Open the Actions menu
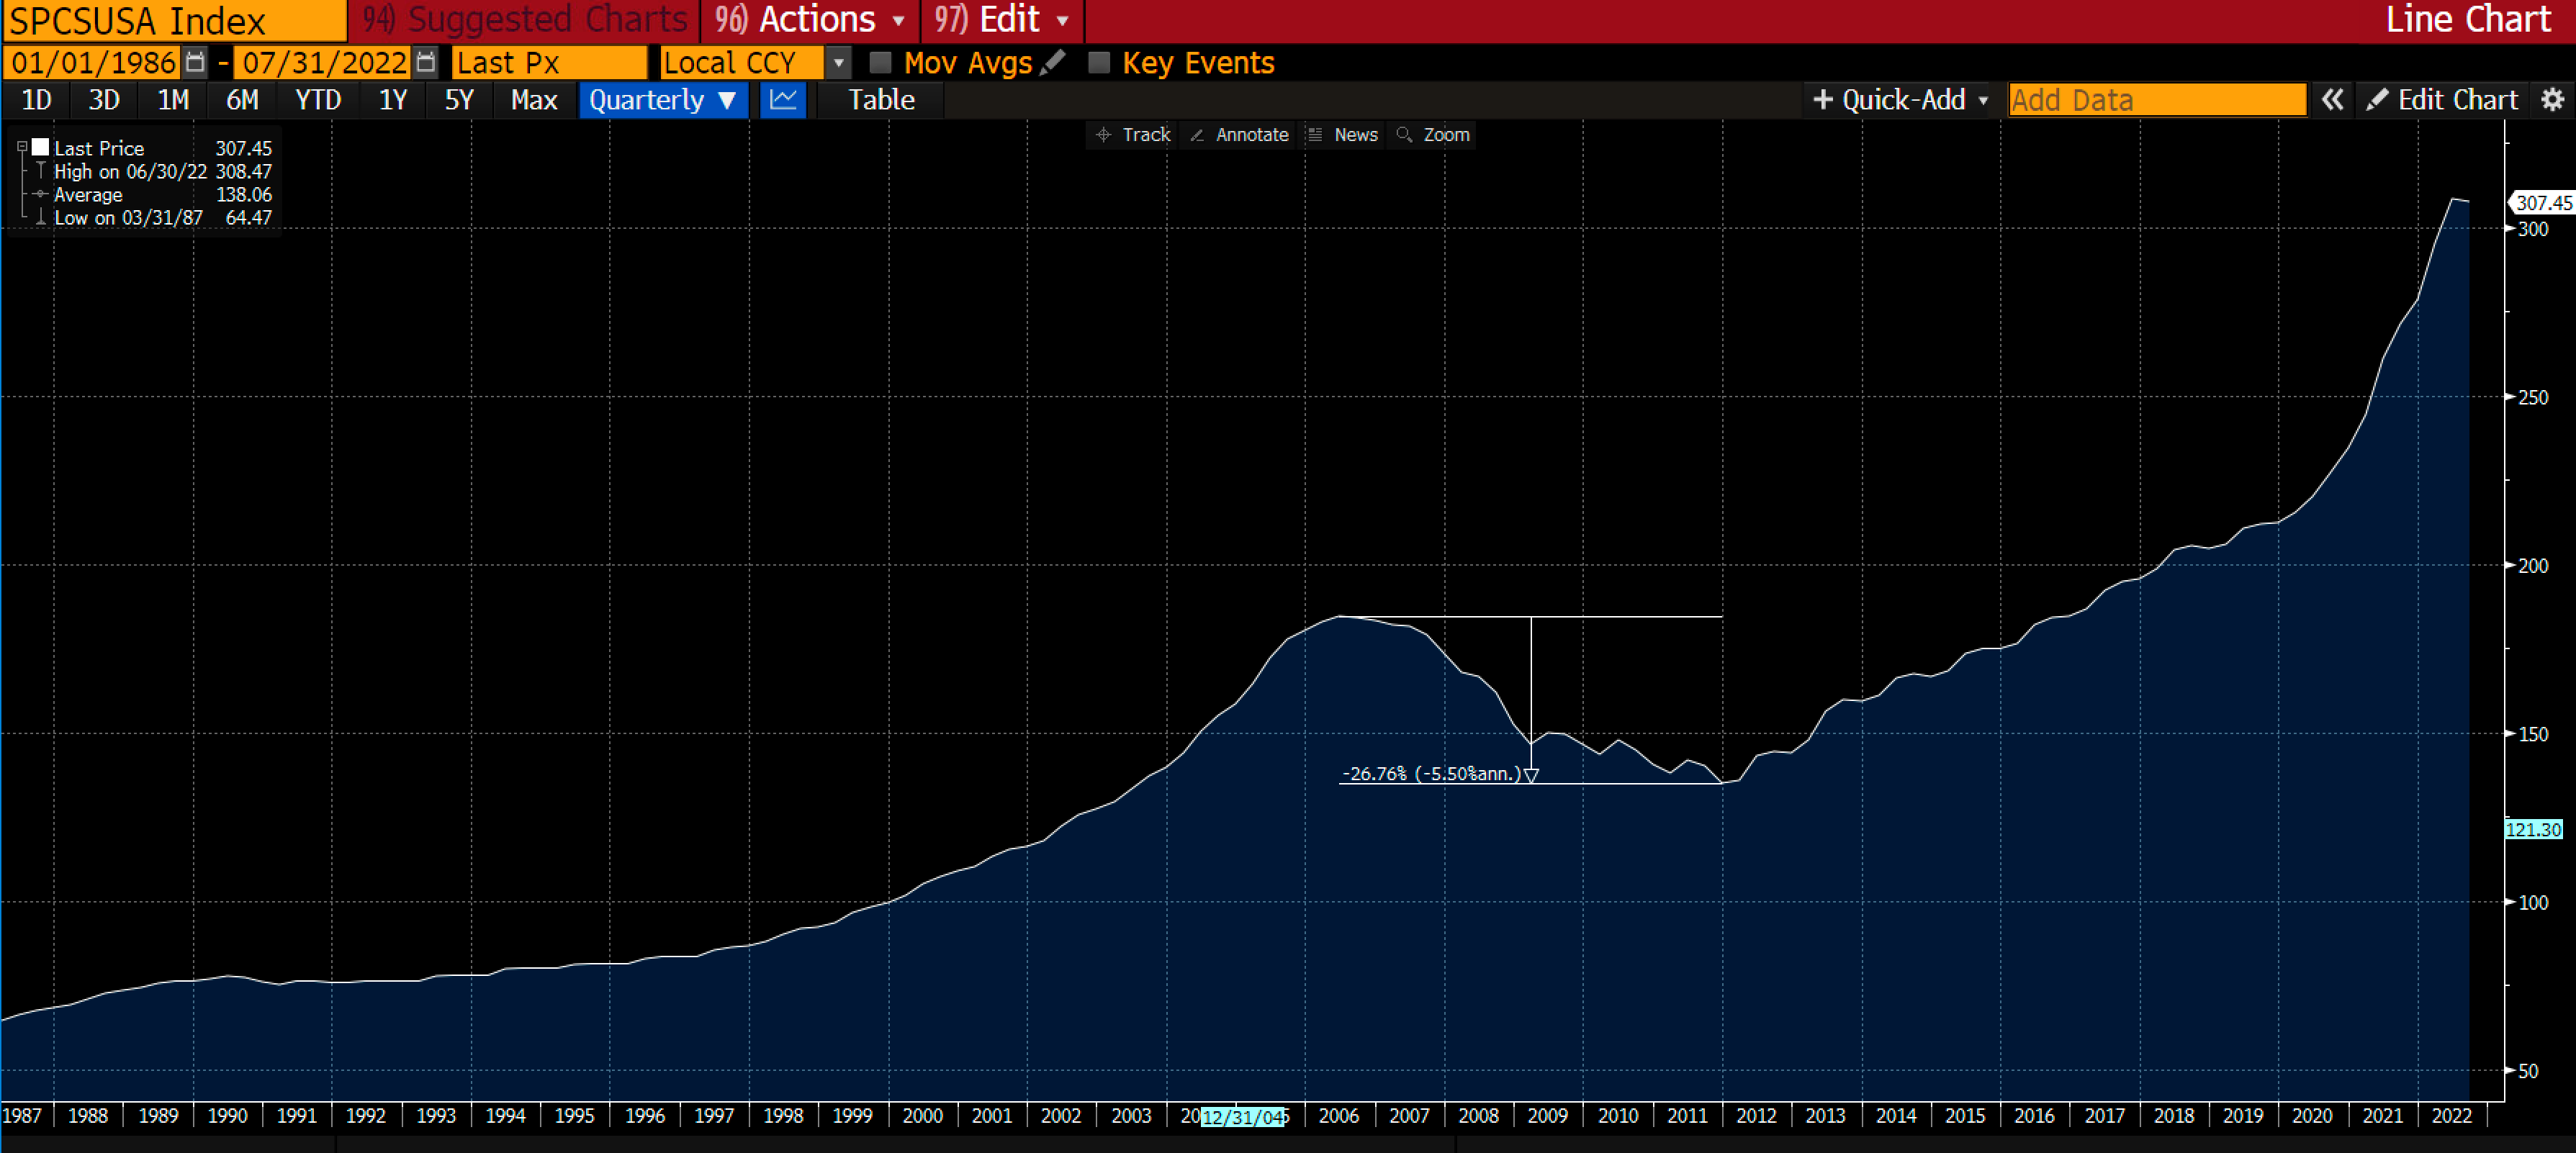The width and height of the screenshot is (2576, 1153). pos(810,20)
